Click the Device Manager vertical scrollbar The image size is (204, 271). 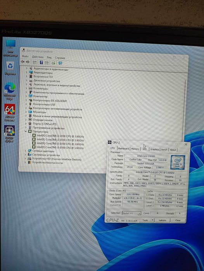click(185, 111)
